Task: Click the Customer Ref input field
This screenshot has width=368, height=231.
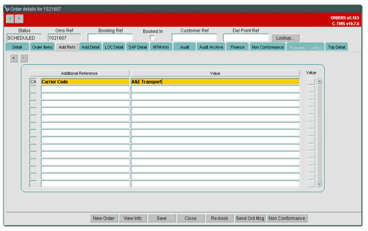Action: [x=194, y=38]
